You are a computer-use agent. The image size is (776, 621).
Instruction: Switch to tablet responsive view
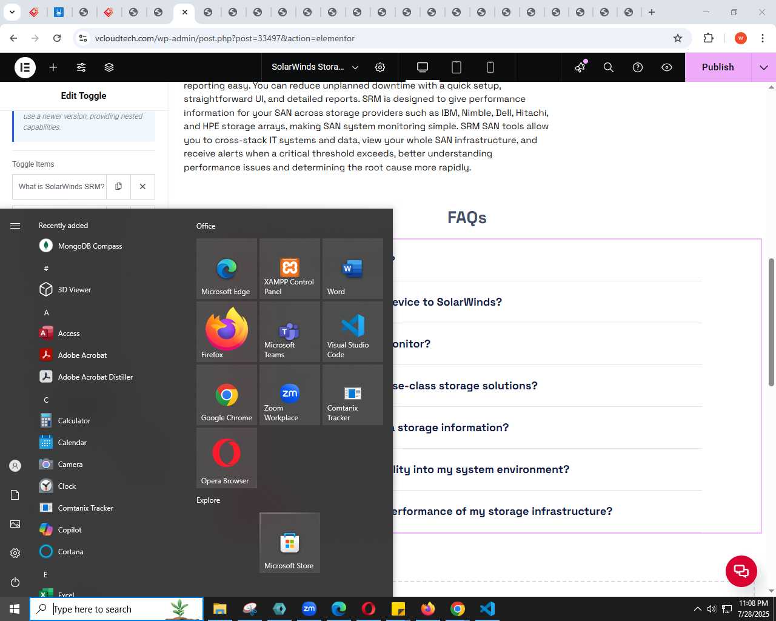tap(457, 67)
